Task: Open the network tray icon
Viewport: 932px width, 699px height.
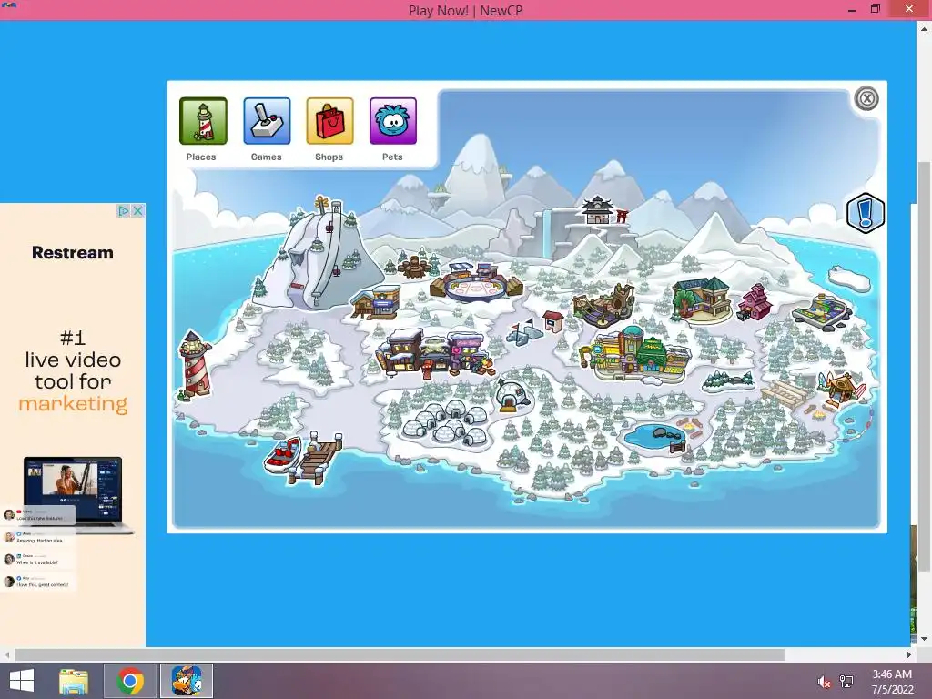Action: click(x=846, y=682)
